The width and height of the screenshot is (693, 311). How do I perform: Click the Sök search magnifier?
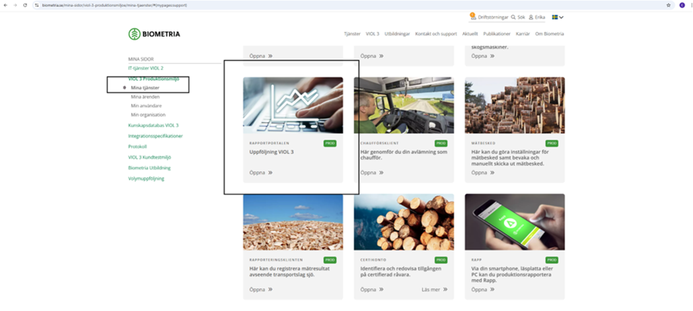click(513, 17)
